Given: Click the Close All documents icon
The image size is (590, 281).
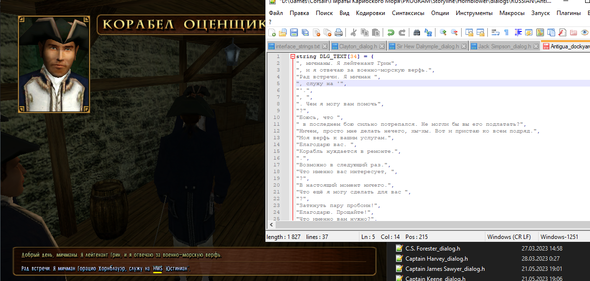Looking at the screenshot, I should point(327,33).
